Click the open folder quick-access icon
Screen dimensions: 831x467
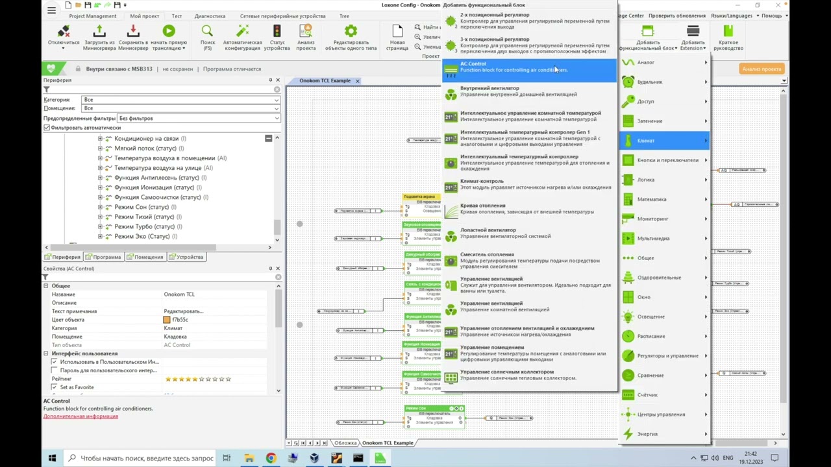[78, 5]
